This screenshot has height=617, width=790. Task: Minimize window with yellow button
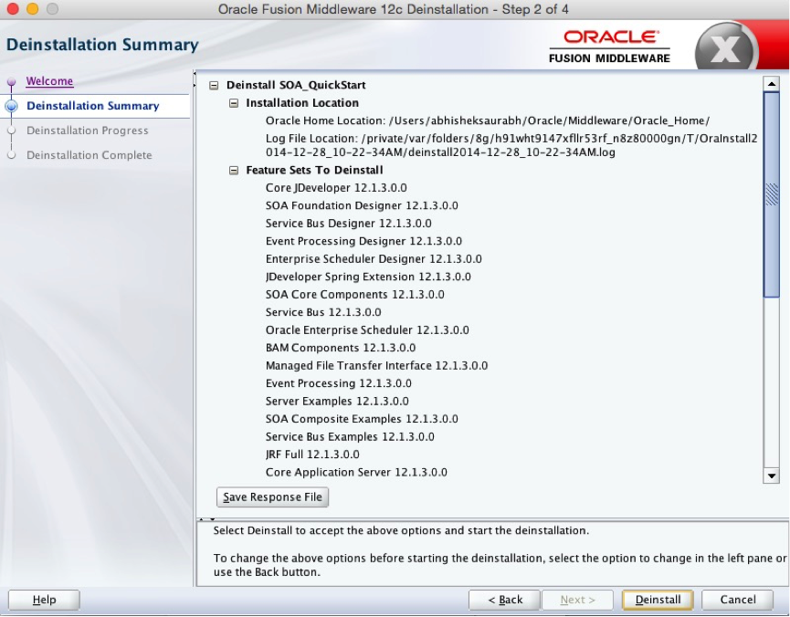click(32, 9)
